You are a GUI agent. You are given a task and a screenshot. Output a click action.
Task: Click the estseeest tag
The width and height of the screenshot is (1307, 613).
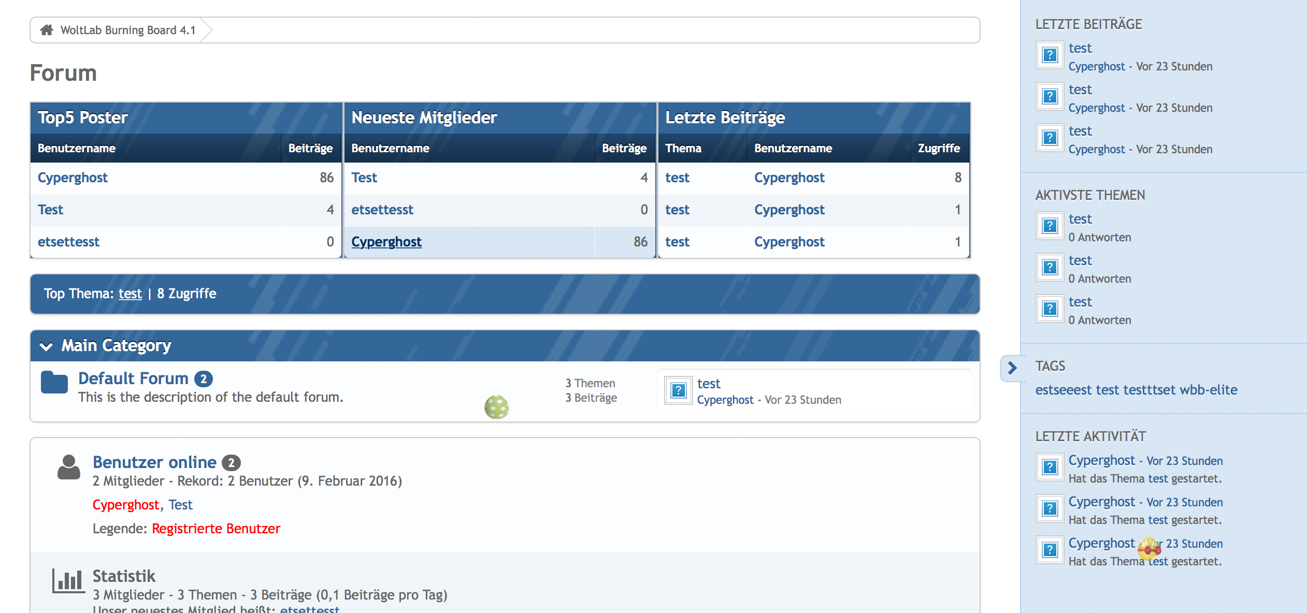[x=1063, y=390]
